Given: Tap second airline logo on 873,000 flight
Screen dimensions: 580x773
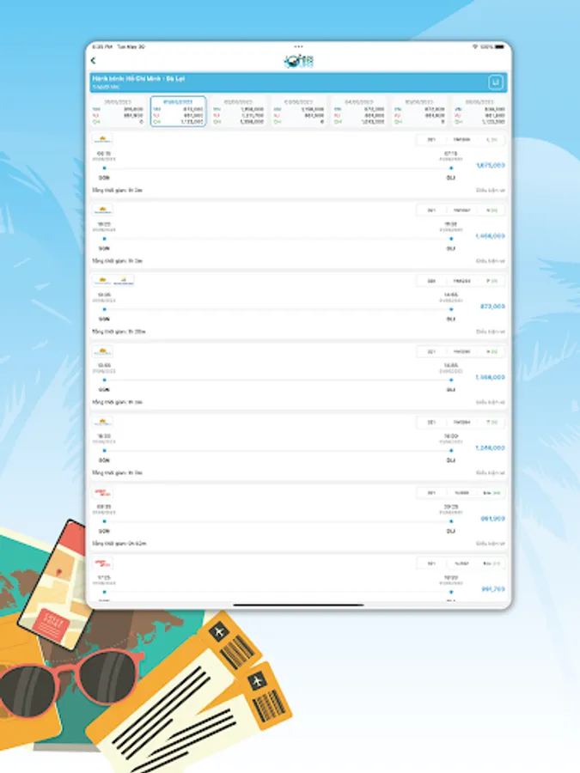Looking at the screenshot, I should [x=123, y=281].
